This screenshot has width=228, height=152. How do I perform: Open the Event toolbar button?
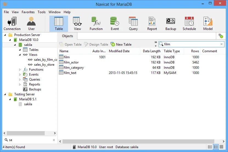click(115, 24)
